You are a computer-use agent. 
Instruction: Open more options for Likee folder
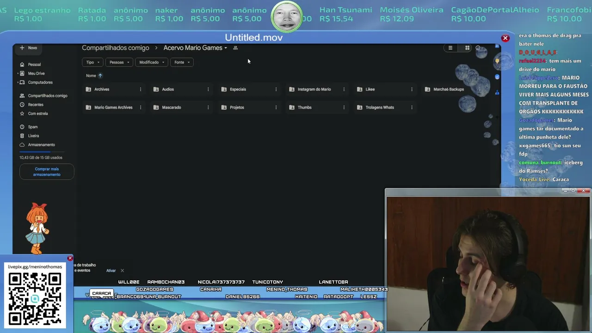pos(412,89)
